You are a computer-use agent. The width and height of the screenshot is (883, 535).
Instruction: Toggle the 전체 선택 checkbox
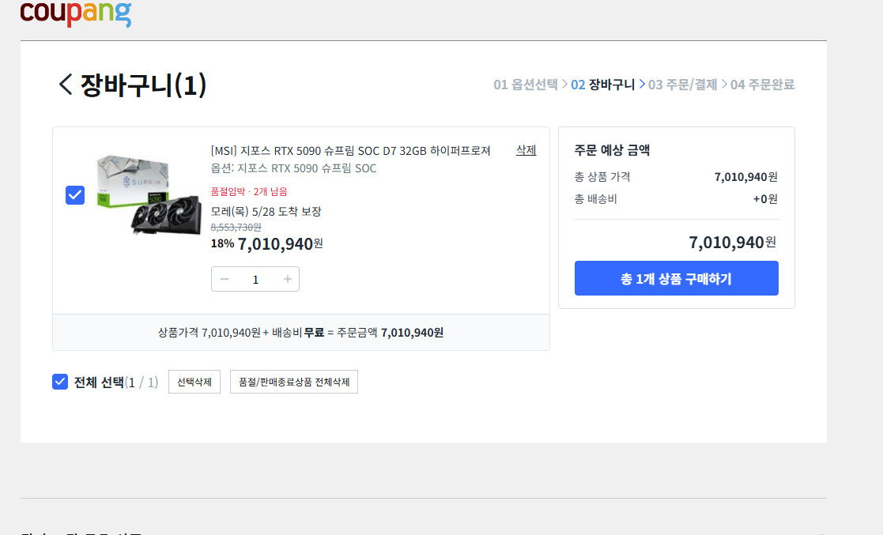pos(60,382)
